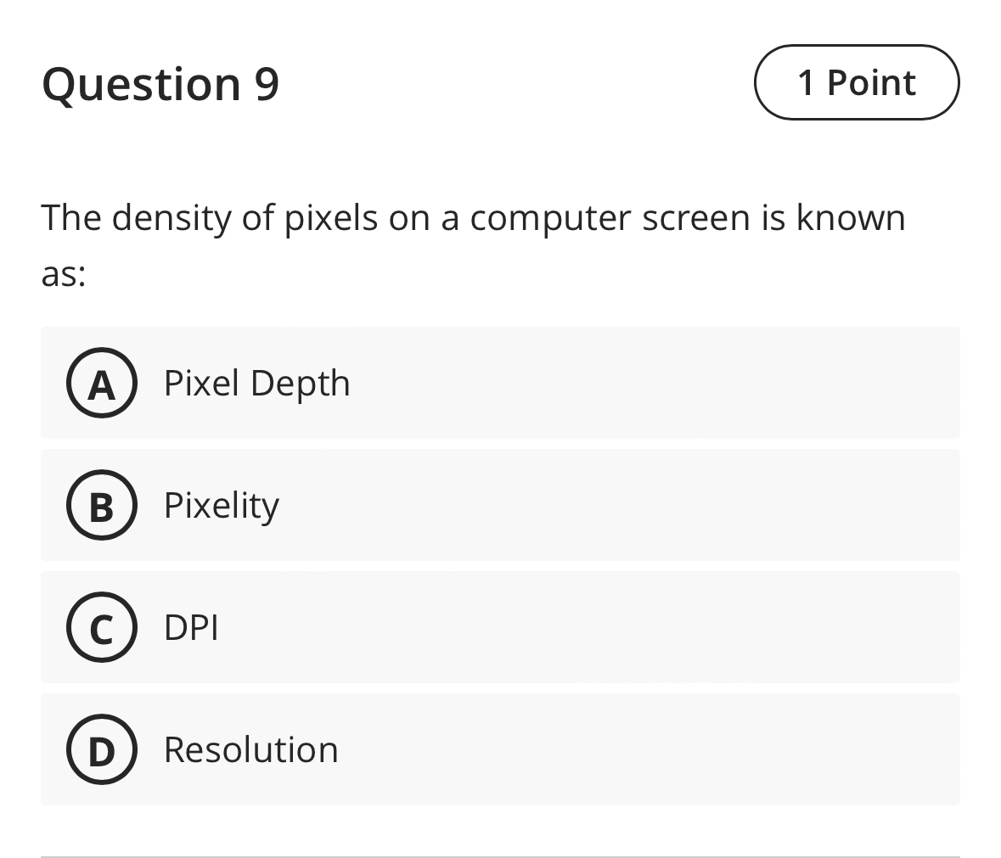Click the circled letter B icon
The height and width of the screenshot is (858, 1001).
coord(101,505)
